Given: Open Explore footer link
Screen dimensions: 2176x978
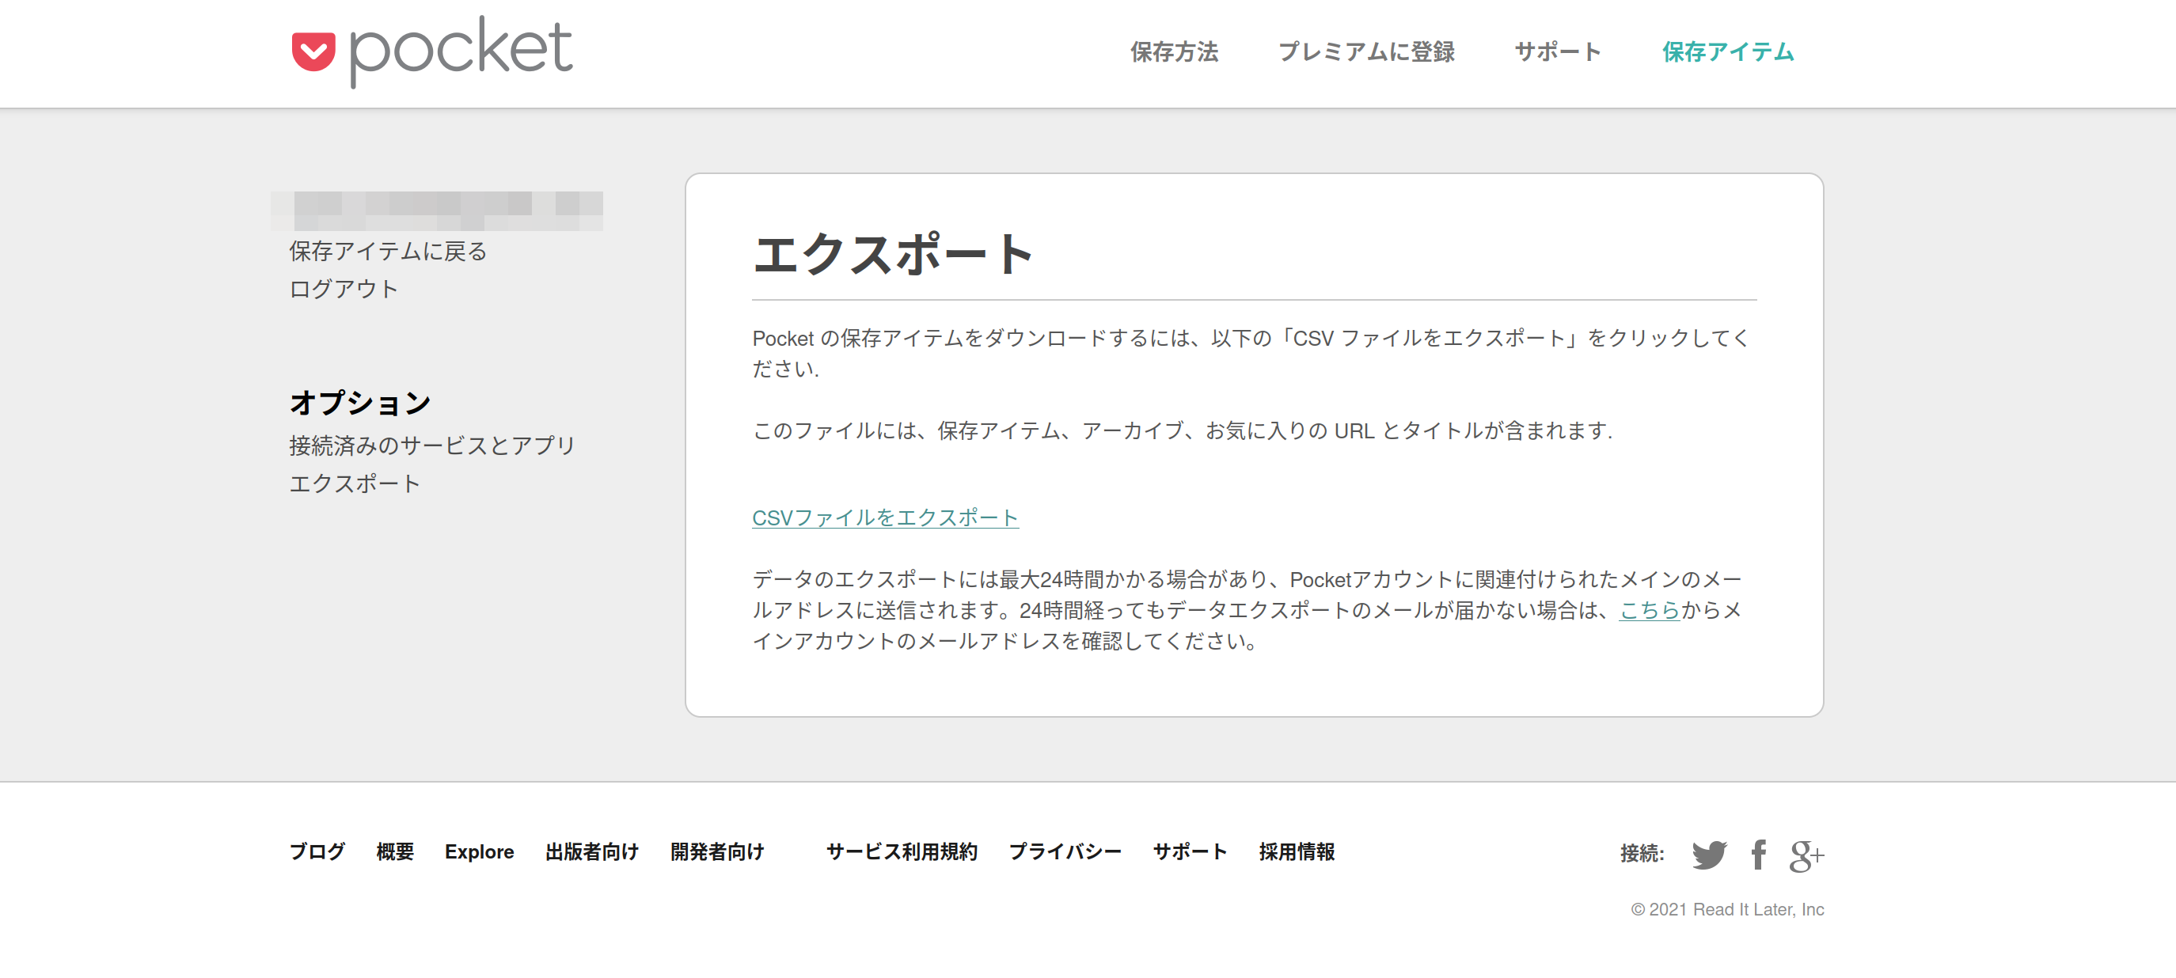Looking at the screenshot, I should [x=479, y=851].
